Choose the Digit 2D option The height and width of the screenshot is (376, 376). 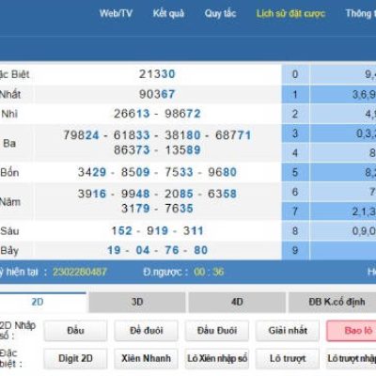pos(75,358)
